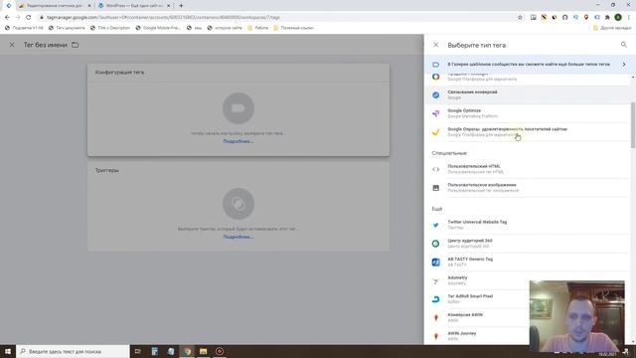Reload the current page
The image size is (636, 358).
[x=28, y=18]
